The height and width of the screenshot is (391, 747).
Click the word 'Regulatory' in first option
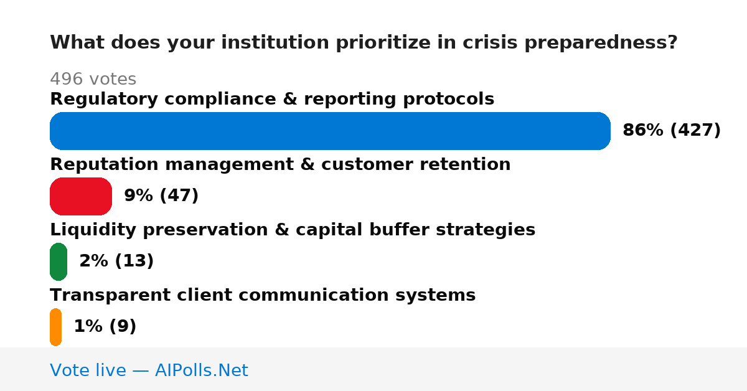click(95, 100)
